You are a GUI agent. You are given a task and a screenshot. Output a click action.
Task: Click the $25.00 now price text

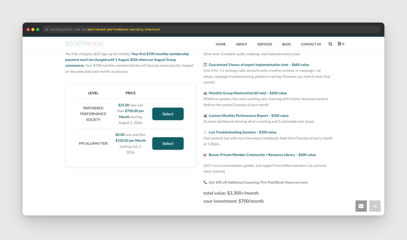pos(131,105)
